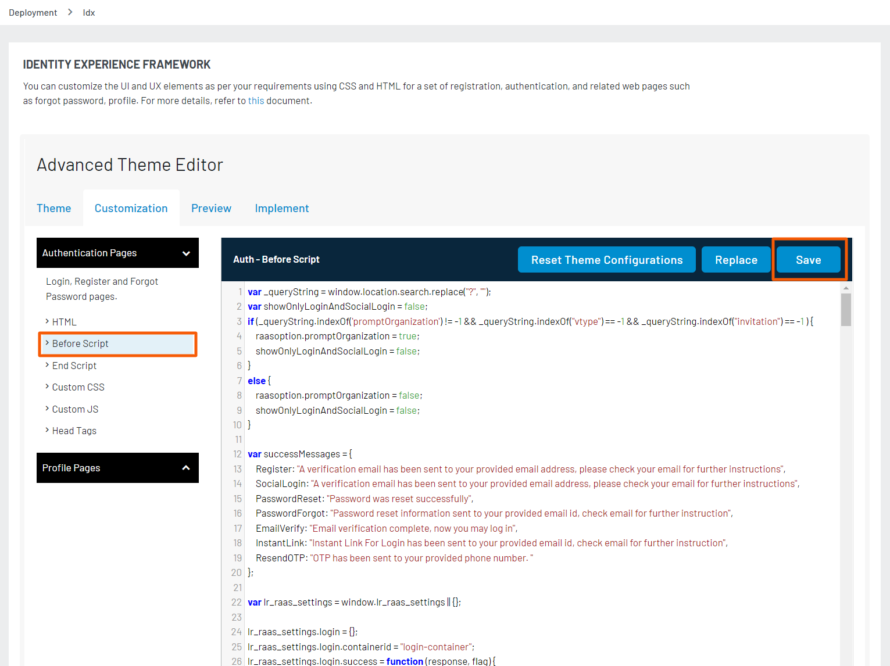Screen dimensions: 890x666
Task: Open the Implement tab
Action: (281, 208)
